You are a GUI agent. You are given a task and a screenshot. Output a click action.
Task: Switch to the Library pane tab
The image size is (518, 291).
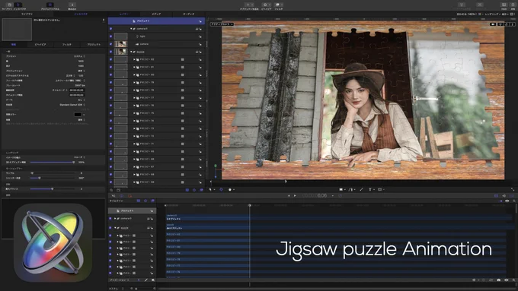tap(27, 14)
